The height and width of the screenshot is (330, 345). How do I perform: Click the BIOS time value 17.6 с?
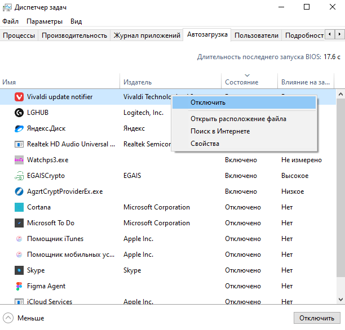pyautogui.click(x=332, y=57)
